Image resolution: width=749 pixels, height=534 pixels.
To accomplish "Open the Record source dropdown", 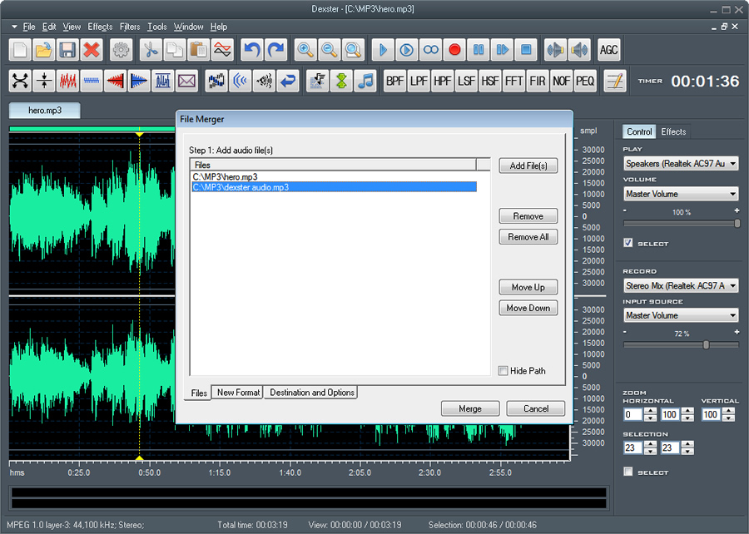I will point(681,285).
